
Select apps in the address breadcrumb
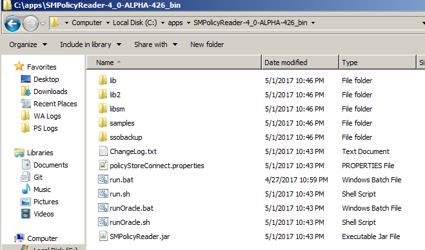175,23
